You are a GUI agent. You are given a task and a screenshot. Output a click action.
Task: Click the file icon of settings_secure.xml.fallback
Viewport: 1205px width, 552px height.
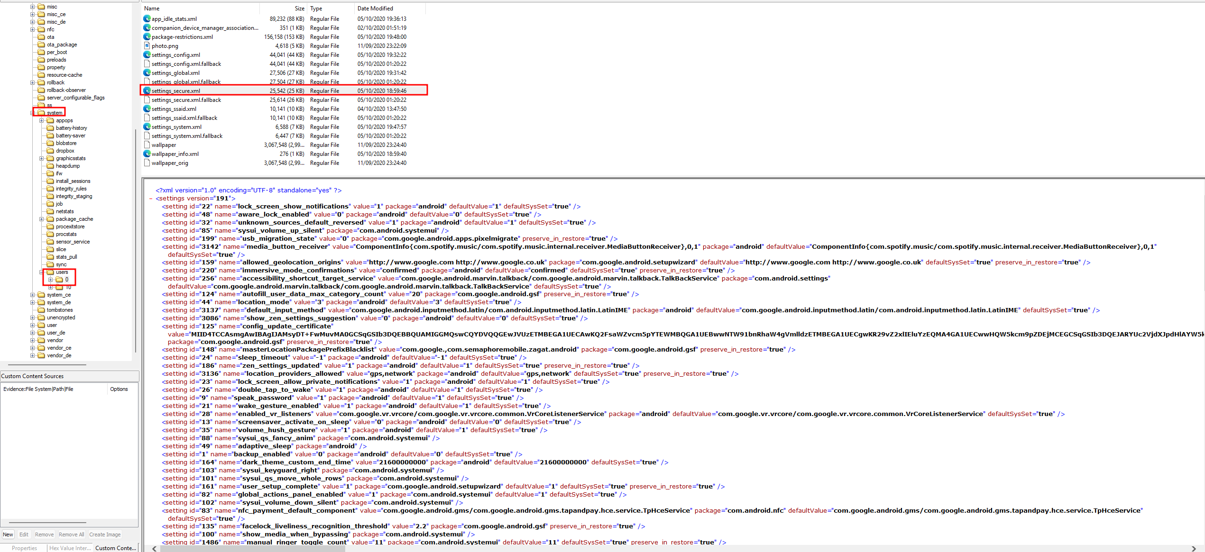(x=147, y=100)
